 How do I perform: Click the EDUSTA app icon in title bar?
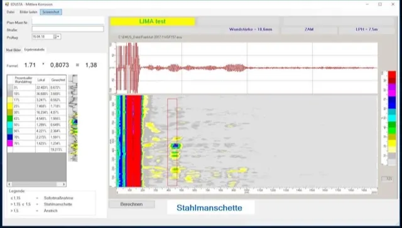[x=7, y=4]
